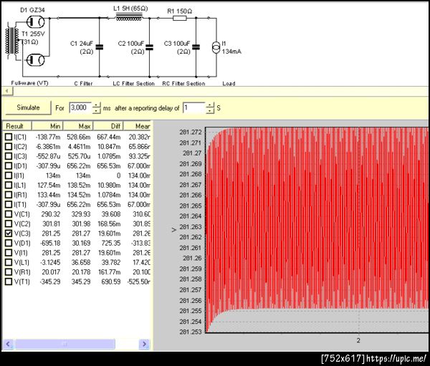Click the schematic pane left scroll arrow
430x366 pixels.
pos(7,91)
